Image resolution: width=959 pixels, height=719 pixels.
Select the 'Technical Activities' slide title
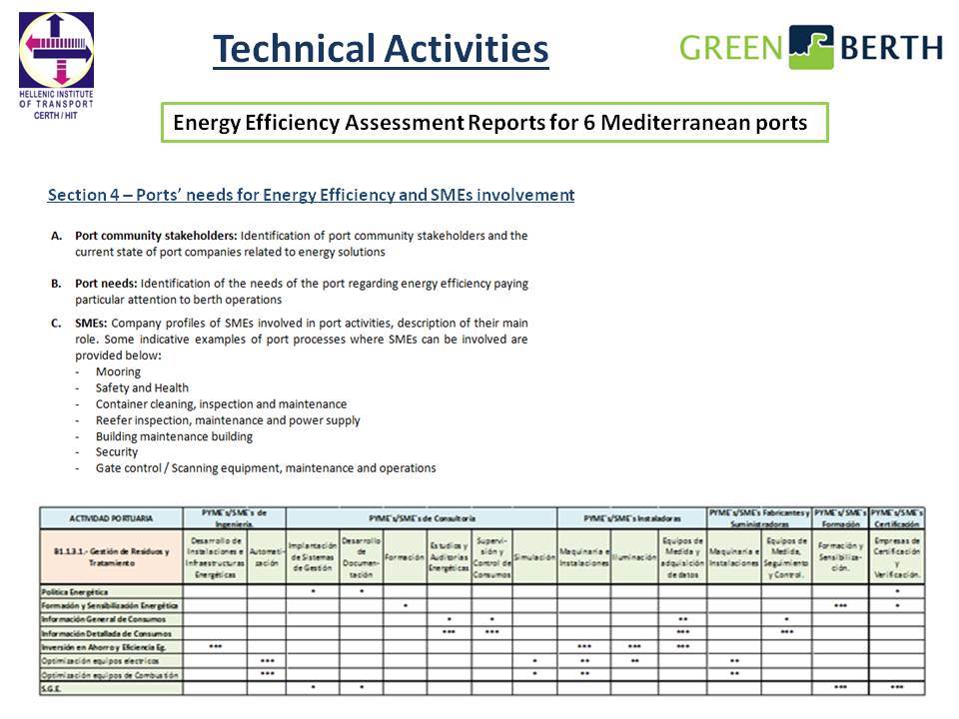381,48
